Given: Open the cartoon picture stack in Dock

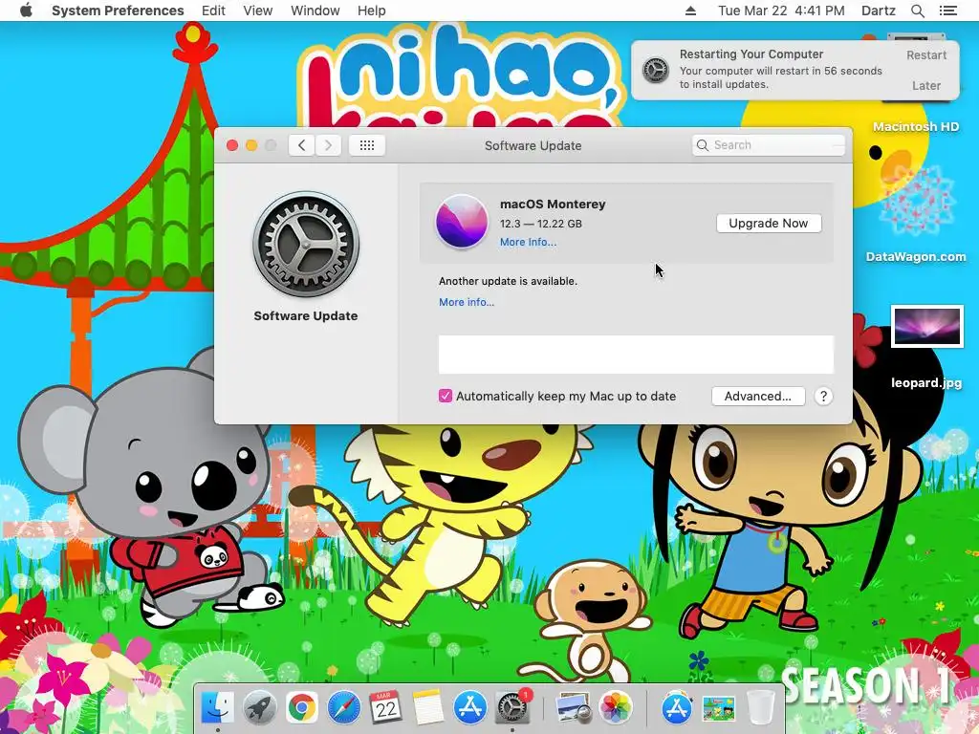Looking at the screenshot, I should click(719, 709).
